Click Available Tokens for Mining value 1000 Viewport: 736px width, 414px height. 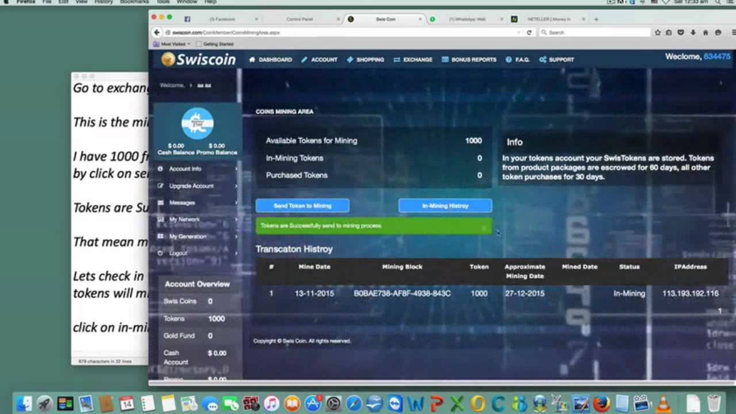pos(473,140)
